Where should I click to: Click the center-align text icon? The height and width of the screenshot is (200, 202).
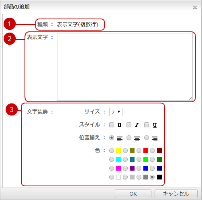click(x=137, y=138)
